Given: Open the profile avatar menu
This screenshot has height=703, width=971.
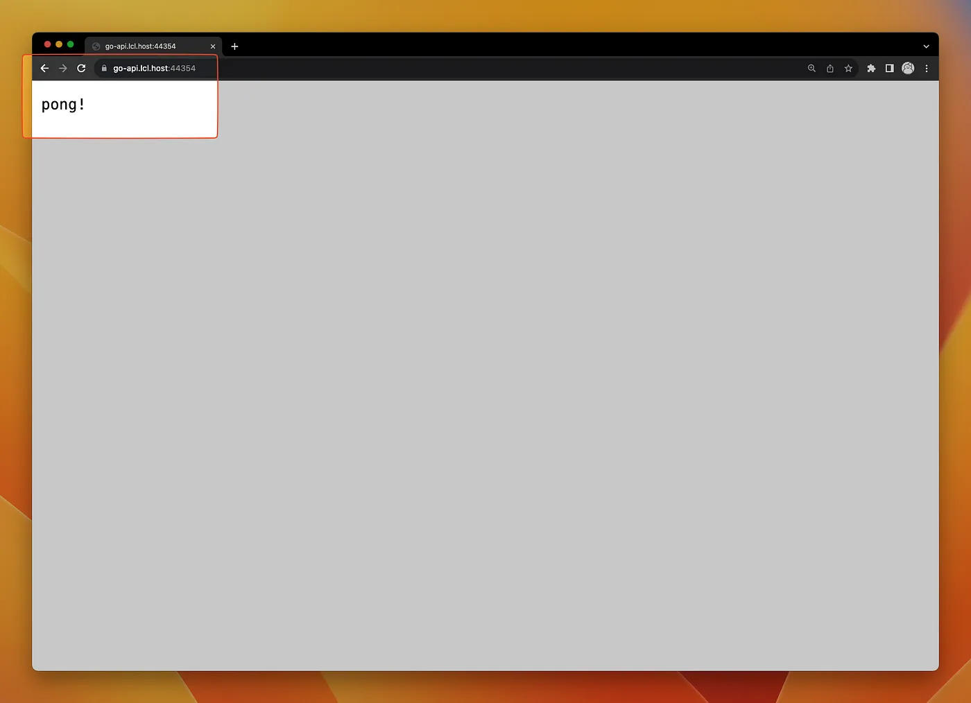Looking at the screenshot, I should [908, 68].
